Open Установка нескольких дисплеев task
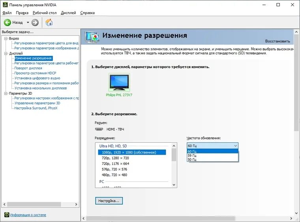The width and height of the screenshot is (300, 222). (41, 88)
